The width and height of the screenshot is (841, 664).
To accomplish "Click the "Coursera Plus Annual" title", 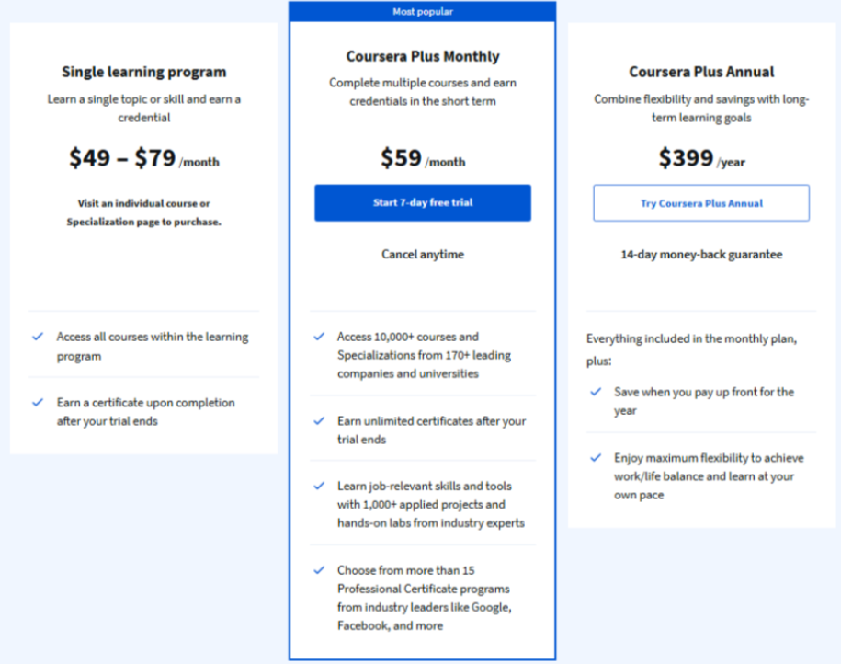I will tap(701, 72).
